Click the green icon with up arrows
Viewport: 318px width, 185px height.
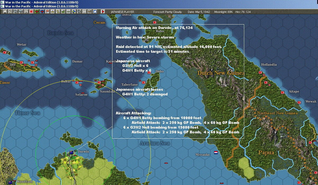(69, 12)
